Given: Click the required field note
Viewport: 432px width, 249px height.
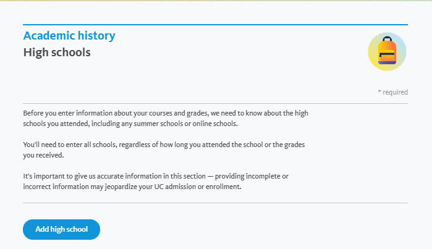Looking at the screenshot, I should coord(392,92).
